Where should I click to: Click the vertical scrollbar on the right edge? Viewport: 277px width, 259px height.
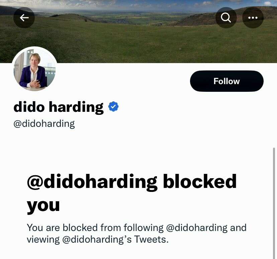[x=274, y=203]
